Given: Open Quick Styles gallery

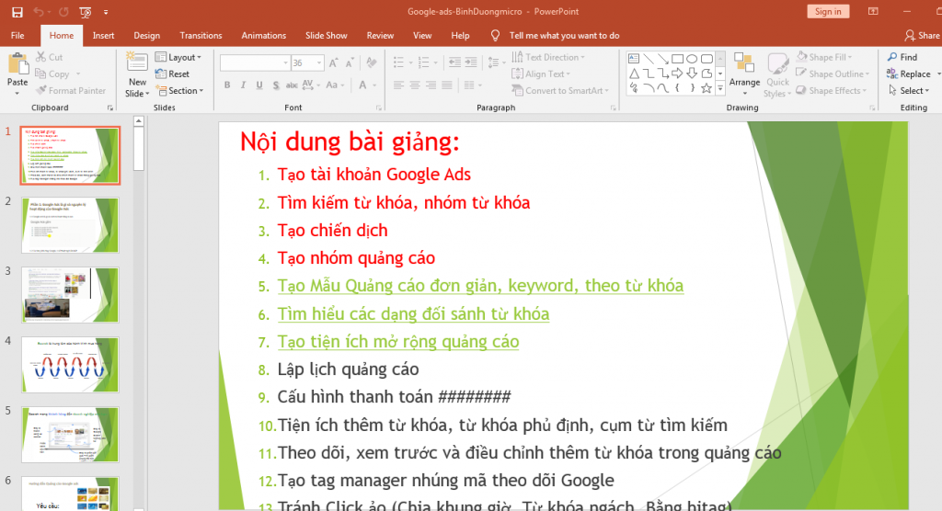Looking at the screenshot, I should pyautogui.click(x=777, y=74).
